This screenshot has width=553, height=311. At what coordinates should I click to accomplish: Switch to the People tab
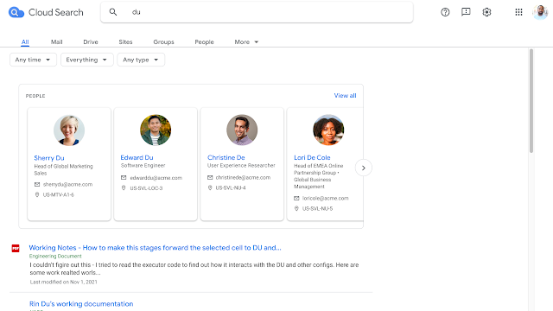coord(204,42)
